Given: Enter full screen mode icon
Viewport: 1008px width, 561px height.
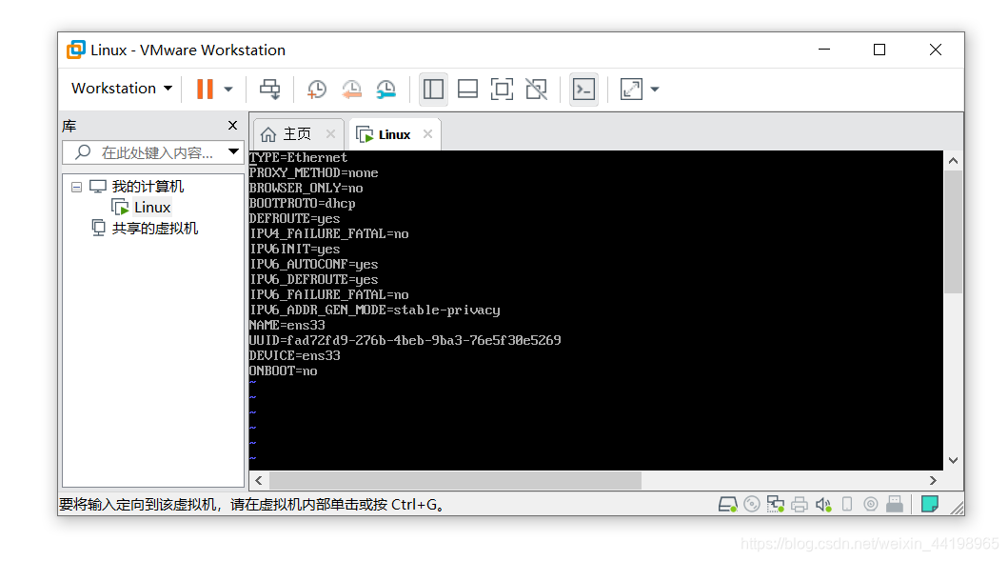Looking at the screenshot, I should [x=502, y=89].
